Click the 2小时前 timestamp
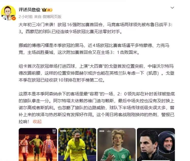190x161 pixels. (x=26, y=17)
